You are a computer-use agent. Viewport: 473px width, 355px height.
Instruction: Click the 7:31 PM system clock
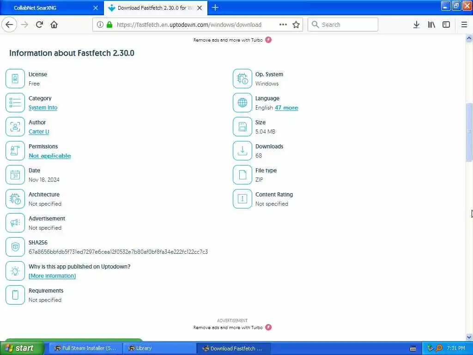pyautogui.click(x=456, y=348)
